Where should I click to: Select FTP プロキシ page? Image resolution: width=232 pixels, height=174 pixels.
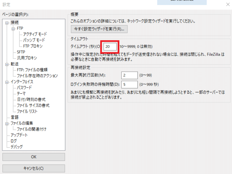pyautogui.click(x=33, y=46)
